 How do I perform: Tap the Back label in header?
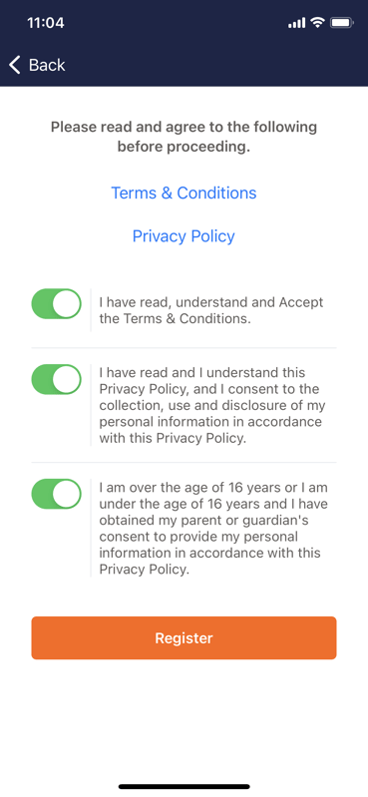[47, 65]
